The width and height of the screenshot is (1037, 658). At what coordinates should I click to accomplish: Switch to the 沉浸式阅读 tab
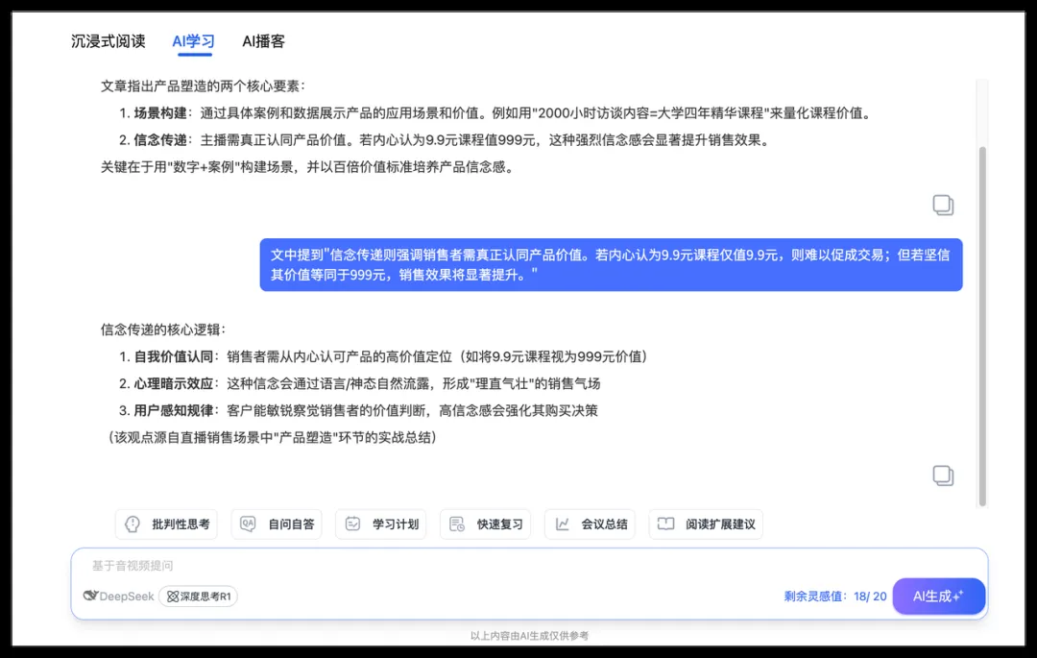(109, 41)
